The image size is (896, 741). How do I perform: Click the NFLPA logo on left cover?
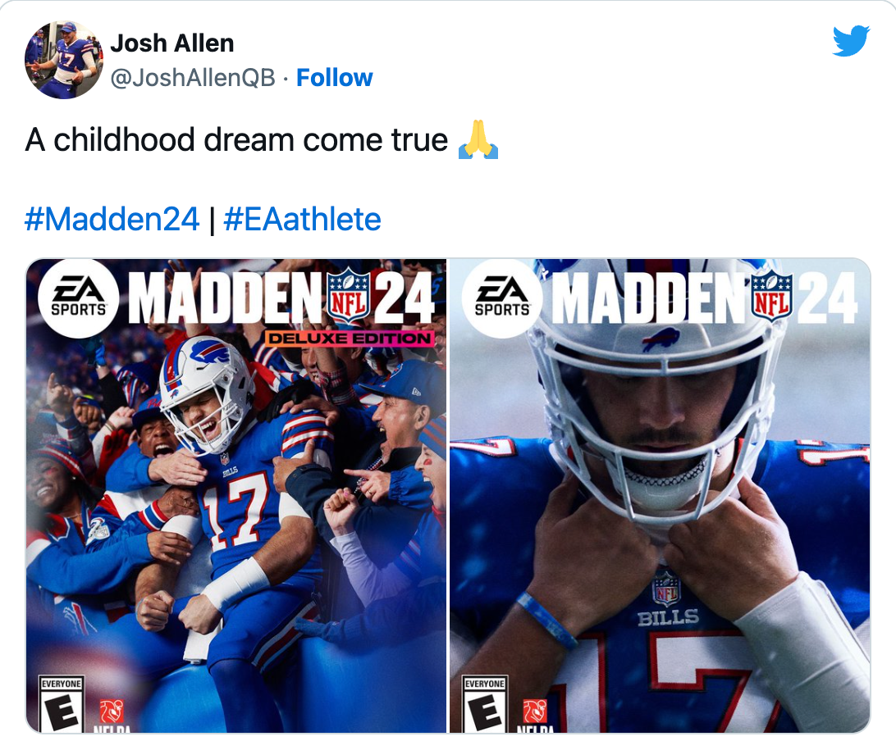(112, 716)
